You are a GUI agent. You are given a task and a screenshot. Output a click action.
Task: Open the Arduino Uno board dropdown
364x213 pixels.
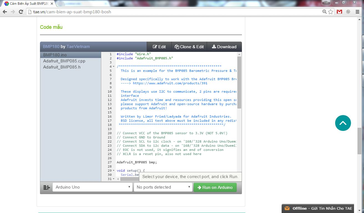(92, 187)
